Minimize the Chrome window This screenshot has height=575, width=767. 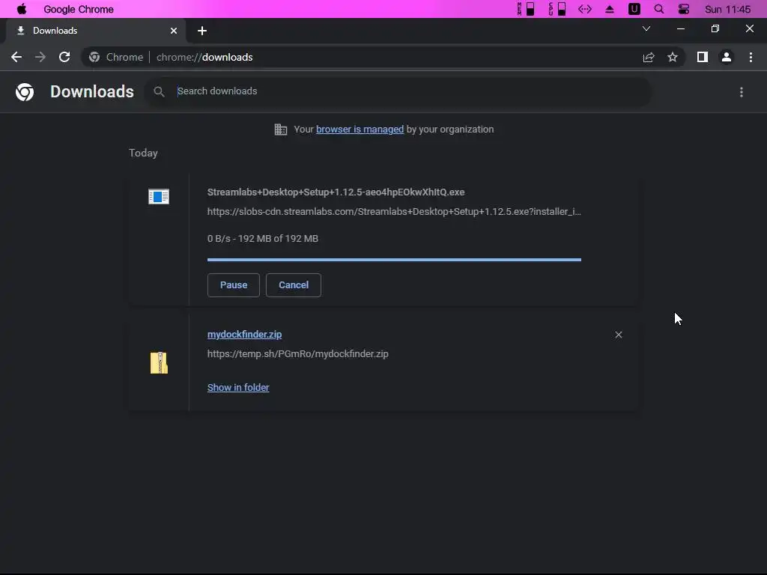680,29
